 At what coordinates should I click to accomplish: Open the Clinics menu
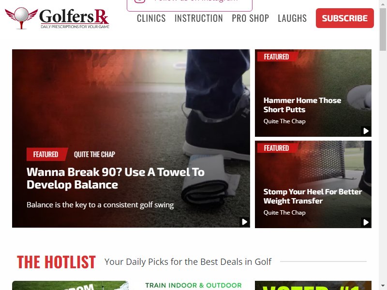pos(151,18)
